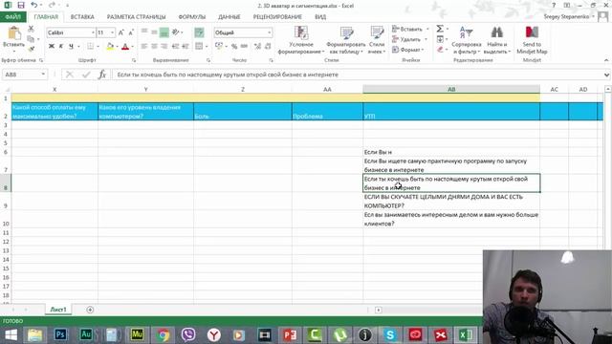This screenshot has width=612, height=344.
Task: Click the add new sheet plus icon
Action: tap(90, 310)
